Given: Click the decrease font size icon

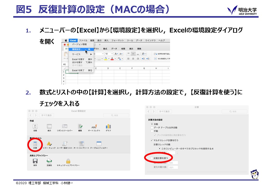Looking at the screenshot, I should pos(121,54).
